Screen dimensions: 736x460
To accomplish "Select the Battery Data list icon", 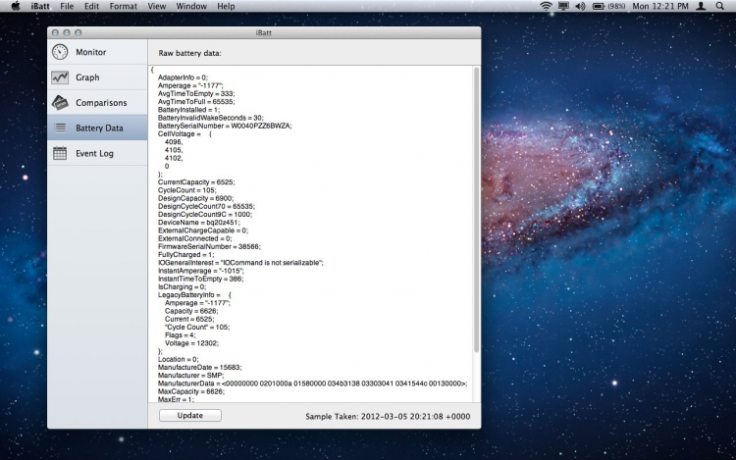I will tap(60, 128).
